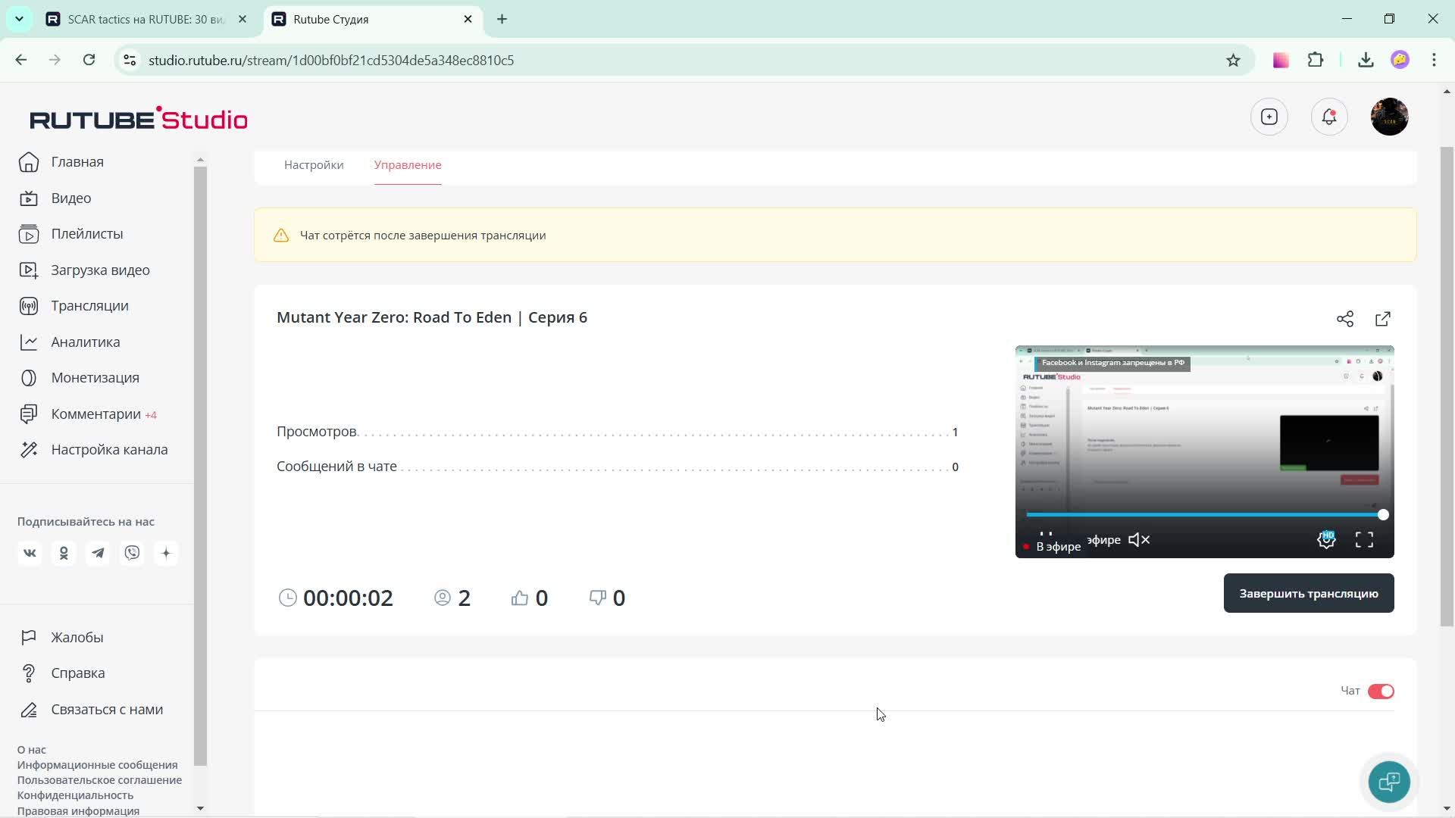This screenshot has width=1455, height=818.
Task: Click the sidebar vertical scrollbar
Action: tap(200, 465)
